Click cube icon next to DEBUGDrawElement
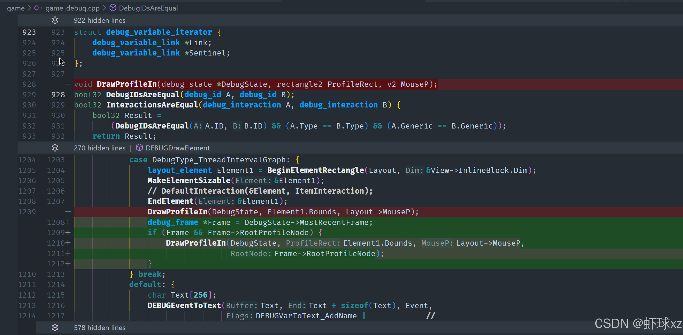Screen dimensions: 683x335 pos(139,148)
